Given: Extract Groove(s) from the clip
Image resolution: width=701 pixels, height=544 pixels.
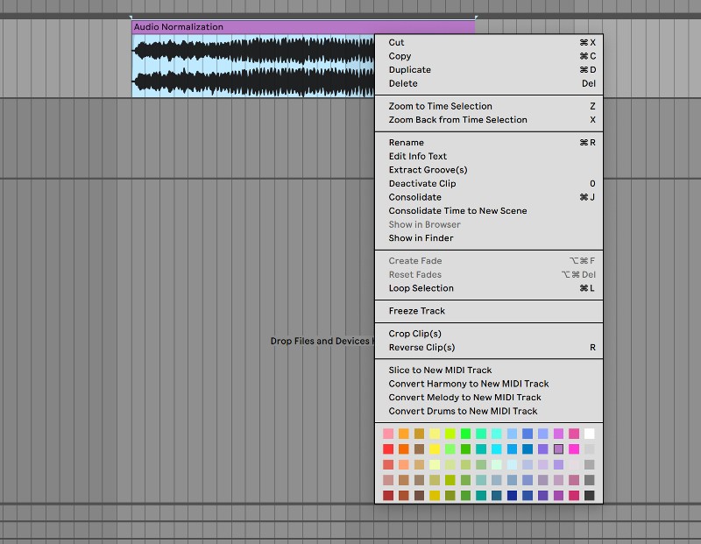Looking at the screenshot, I should (x=430, y=169).
